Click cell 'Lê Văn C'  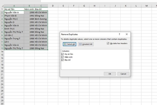pyautogui.click(x=14, y=35)
